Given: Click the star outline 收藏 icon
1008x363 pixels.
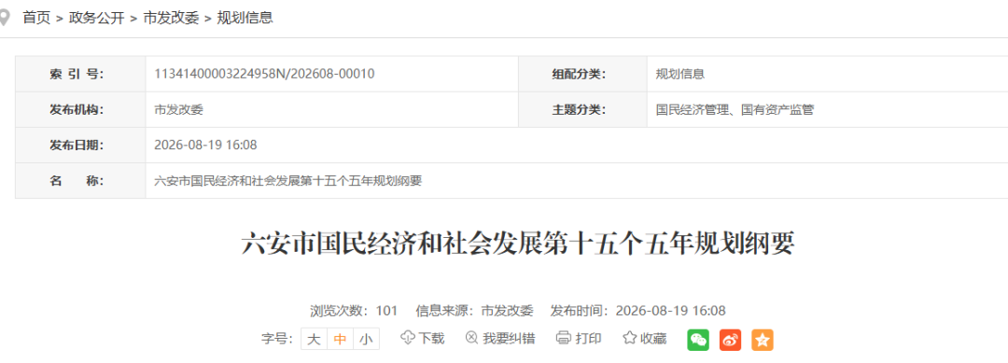Looking at the screenshot, I should pyautogui.click(x=629, y=338).
